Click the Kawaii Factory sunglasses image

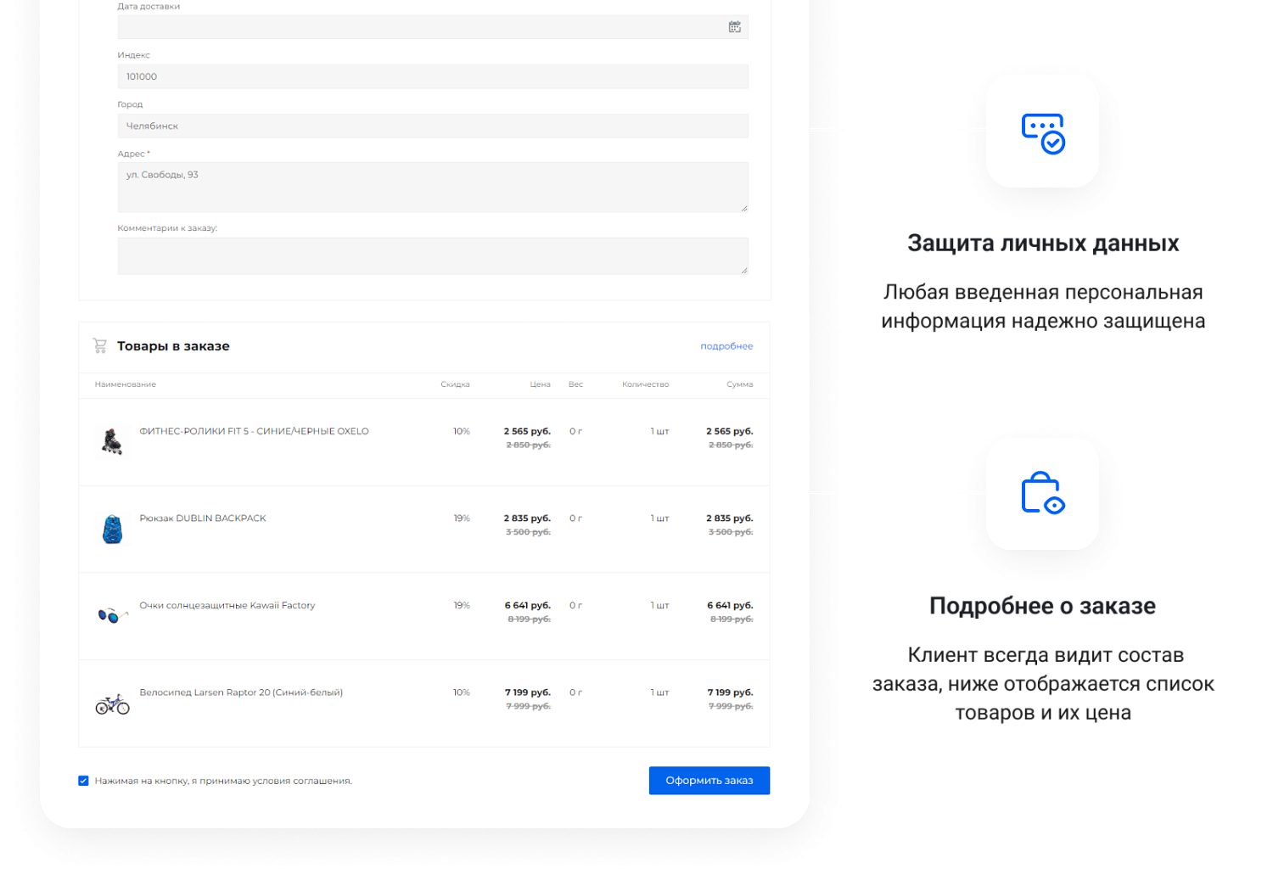coord(112,615)
